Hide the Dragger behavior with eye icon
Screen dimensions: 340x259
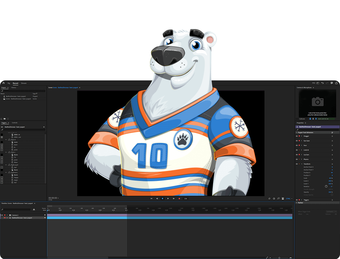[x=297, y=136]
